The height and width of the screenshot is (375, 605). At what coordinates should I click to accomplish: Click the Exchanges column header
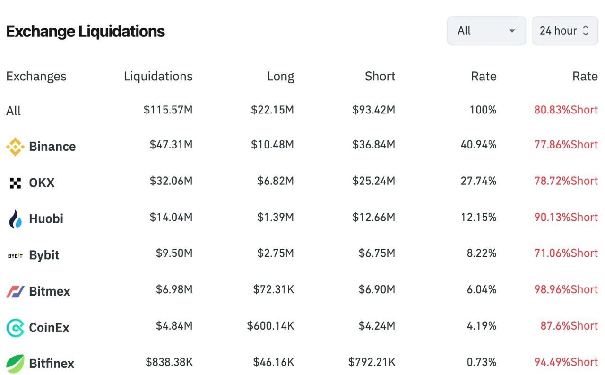36,76
